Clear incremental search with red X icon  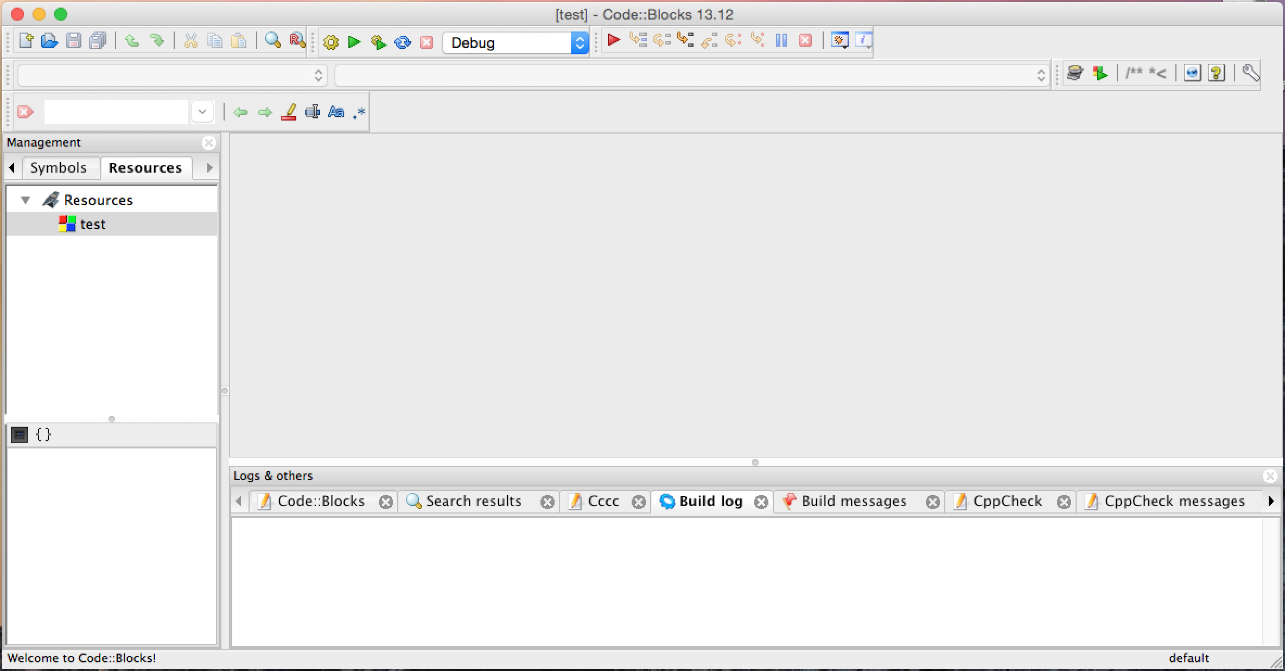coord(25,112)
